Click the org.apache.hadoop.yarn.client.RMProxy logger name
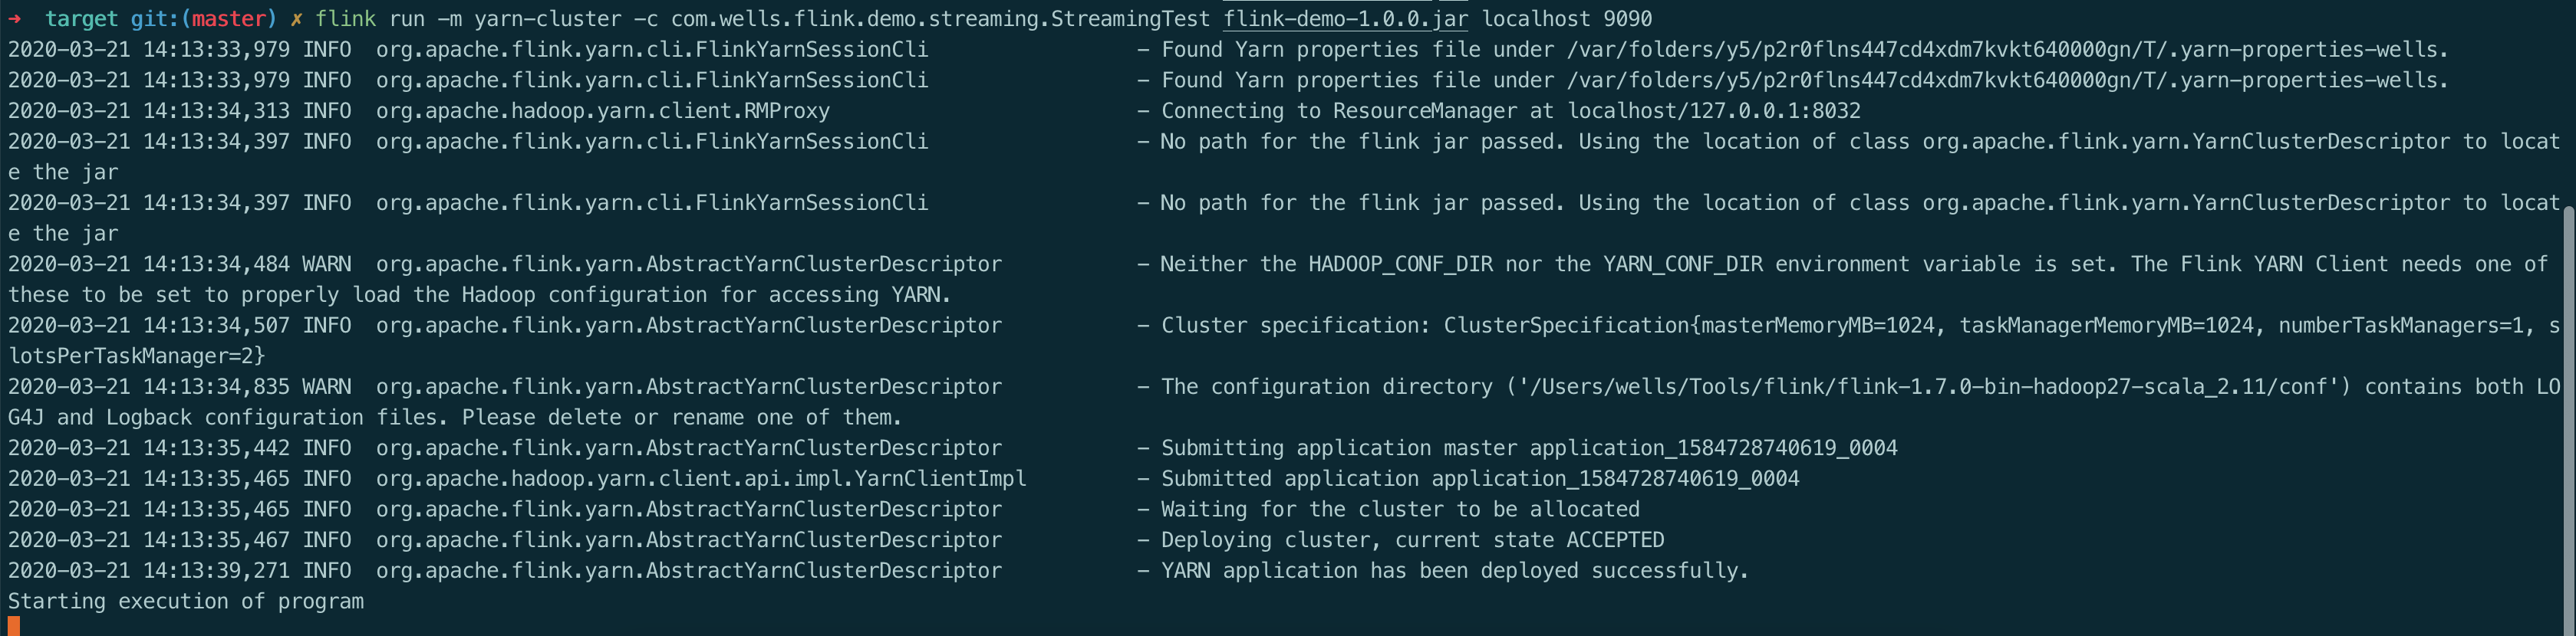 tap(602, 111)
